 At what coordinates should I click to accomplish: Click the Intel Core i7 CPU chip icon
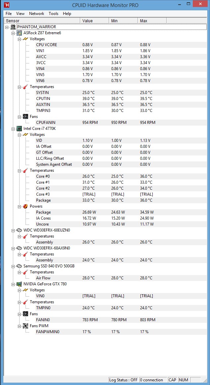[x=19, y=129]
